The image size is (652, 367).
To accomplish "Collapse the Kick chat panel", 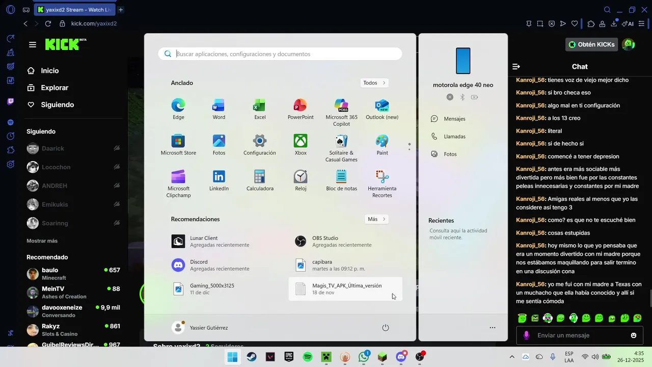I will coord(516,66).
